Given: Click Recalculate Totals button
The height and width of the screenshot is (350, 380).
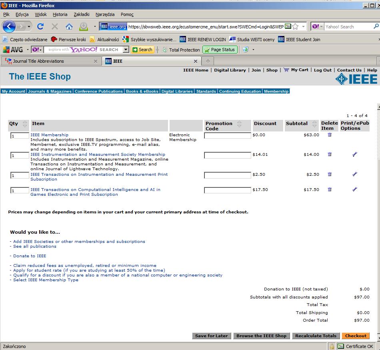Looking at the screenshot, I should pyautogui.click(x=316, y=336).
